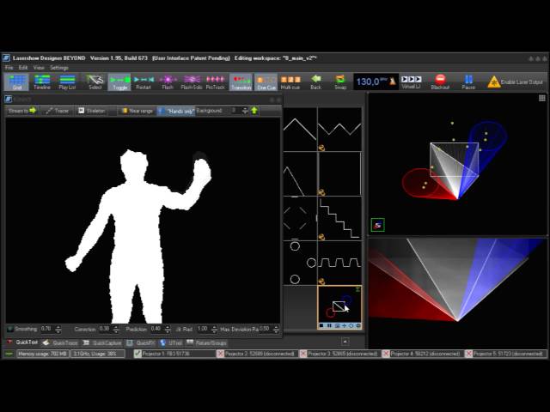This screenshot has width=550, height=412.
Task: Activate the Select mode tool
Action: coord(95,82)
